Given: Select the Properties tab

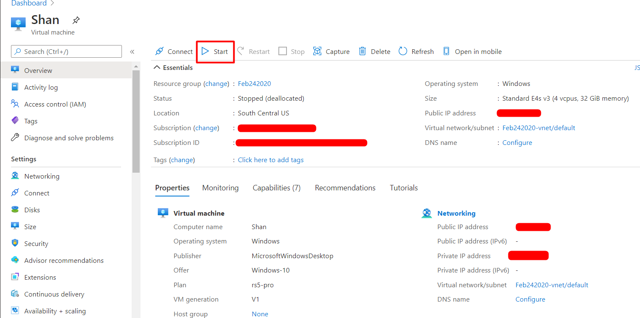Looking at the screenshot, I should tap(172, 188).
